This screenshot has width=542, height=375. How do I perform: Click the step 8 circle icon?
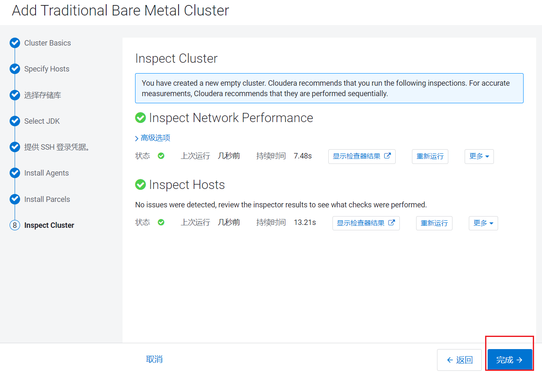[15, 225]
